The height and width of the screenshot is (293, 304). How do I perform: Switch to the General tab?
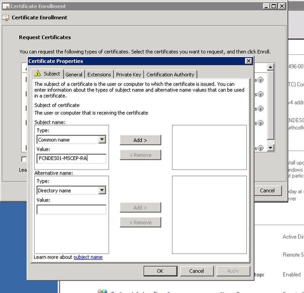tap(74, 75)
